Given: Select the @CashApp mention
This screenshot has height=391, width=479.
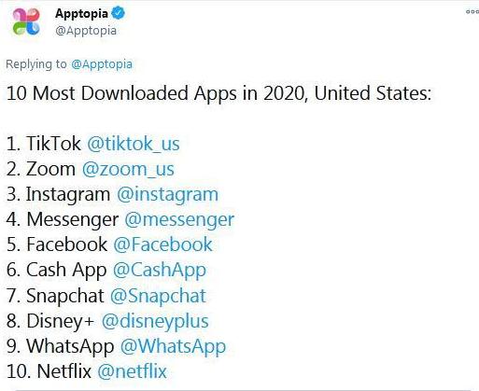Looking at the screenshot, I should (160, 270).
